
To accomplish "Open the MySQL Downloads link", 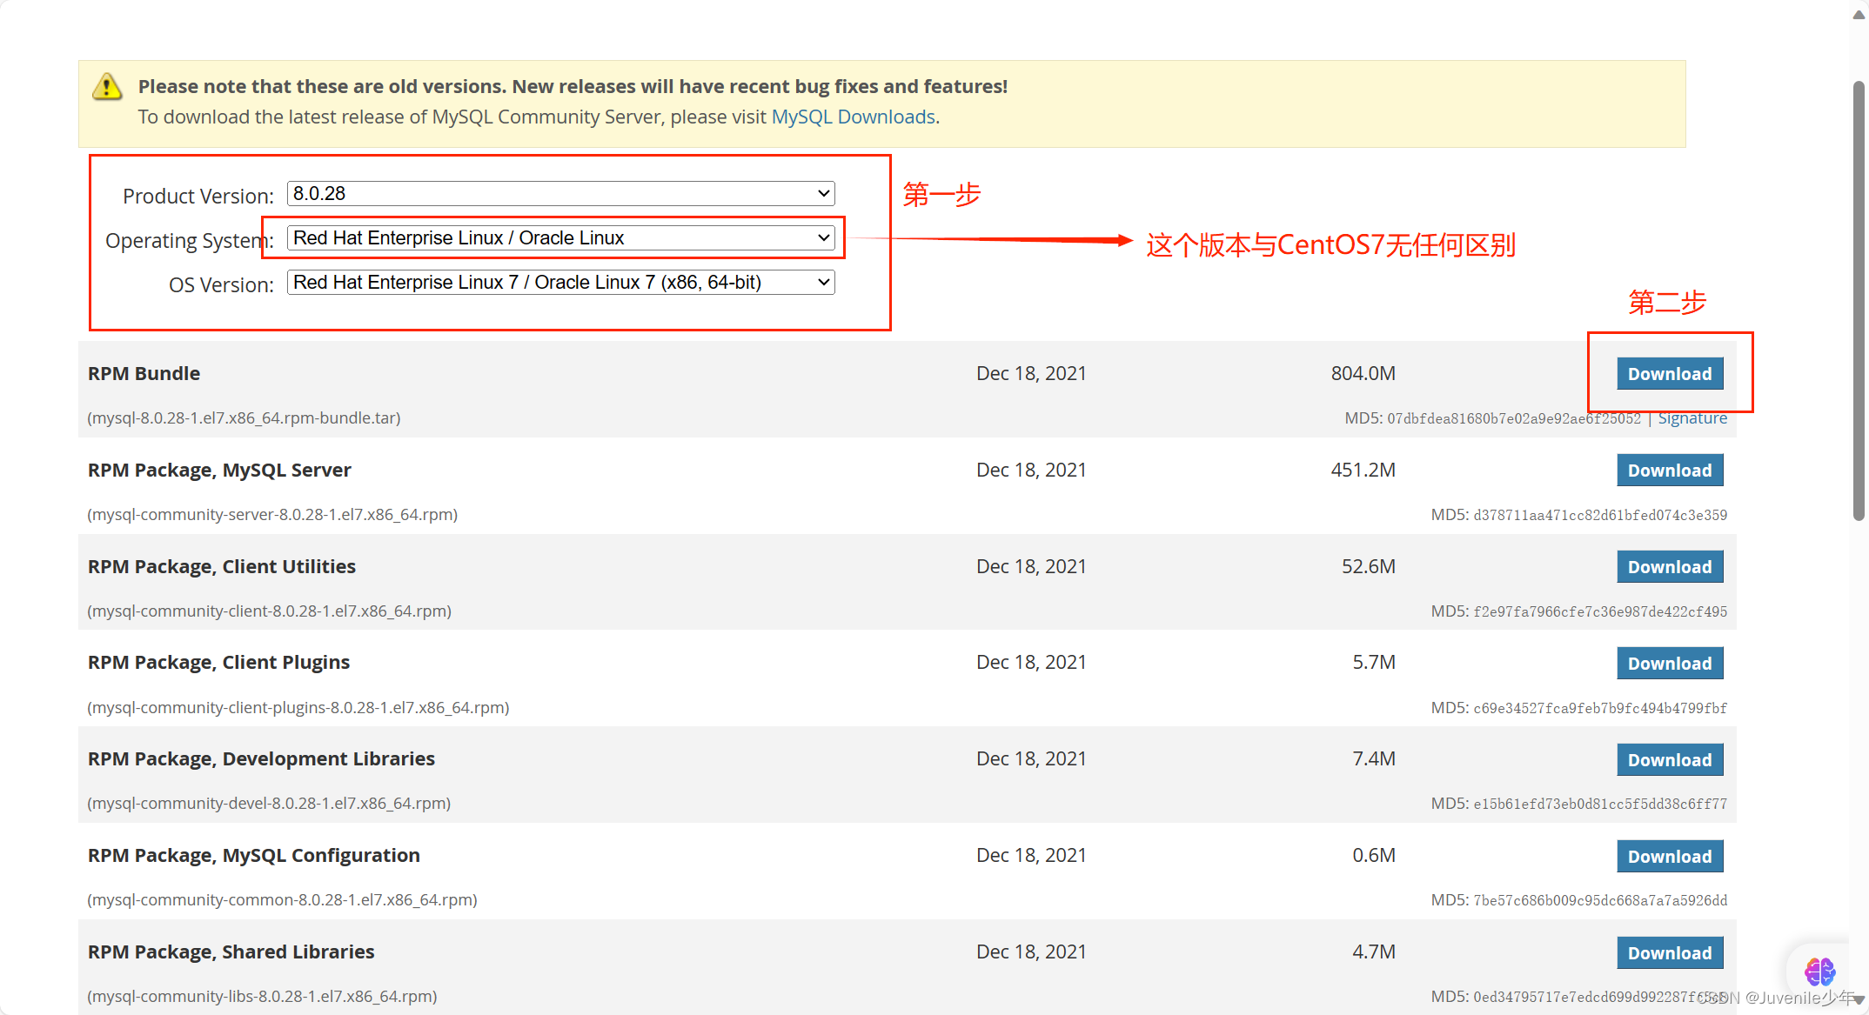I will click(853, 117).
